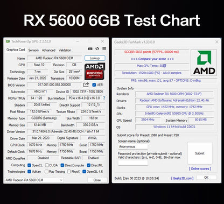Click the OS Windows 11 64-bit value
Screen dimensions: 224x204
[x=174, y=127]
